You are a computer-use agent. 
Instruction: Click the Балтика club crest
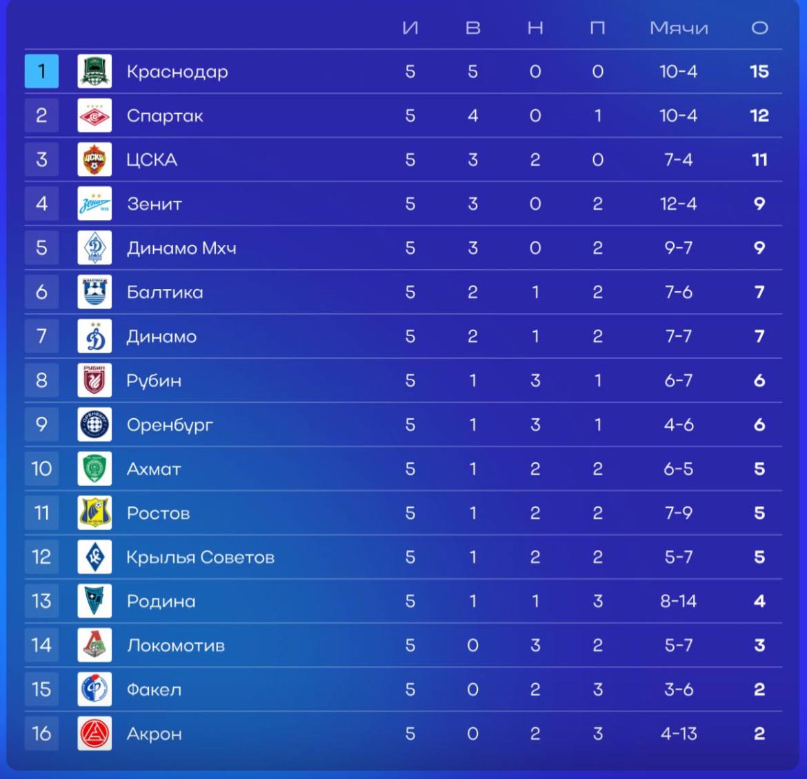click(94, 292)
